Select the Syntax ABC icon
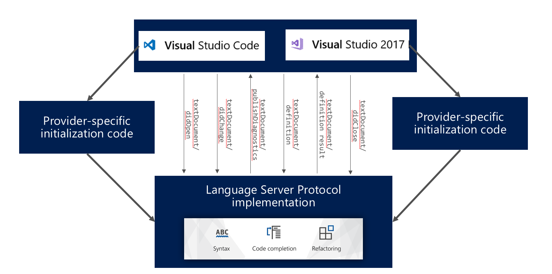Screen dimensions: 552x274 [222, 233]
